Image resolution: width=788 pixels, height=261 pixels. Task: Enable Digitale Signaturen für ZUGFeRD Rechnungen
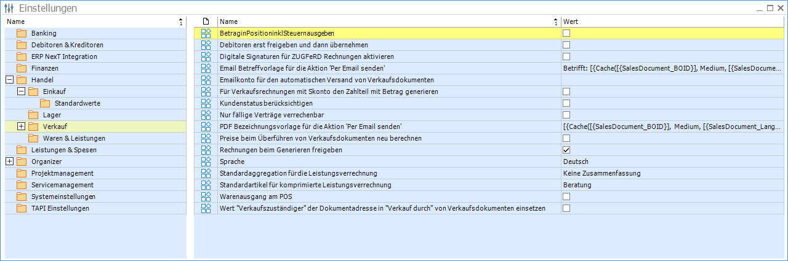click(x=566, y=56)
